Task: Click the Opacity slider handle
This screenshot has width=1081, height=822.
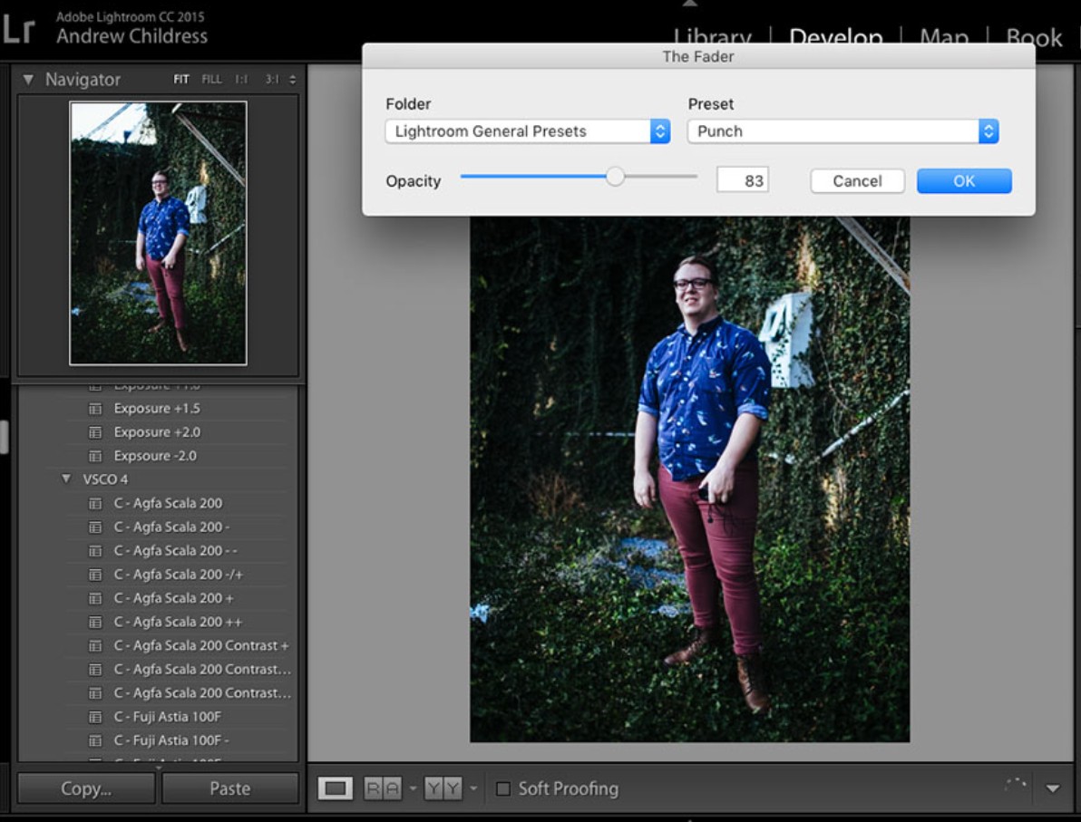Action: [x=615, y=177]
